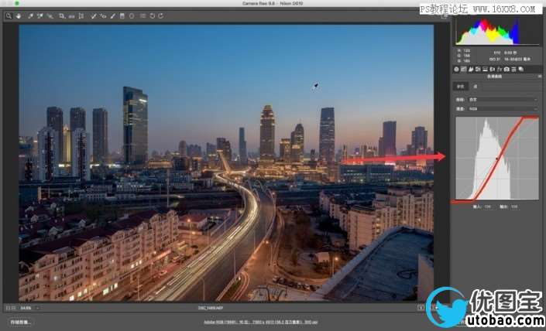546x331 pixels.
Task: Click the Save Image button
Action: pos(21,320)
